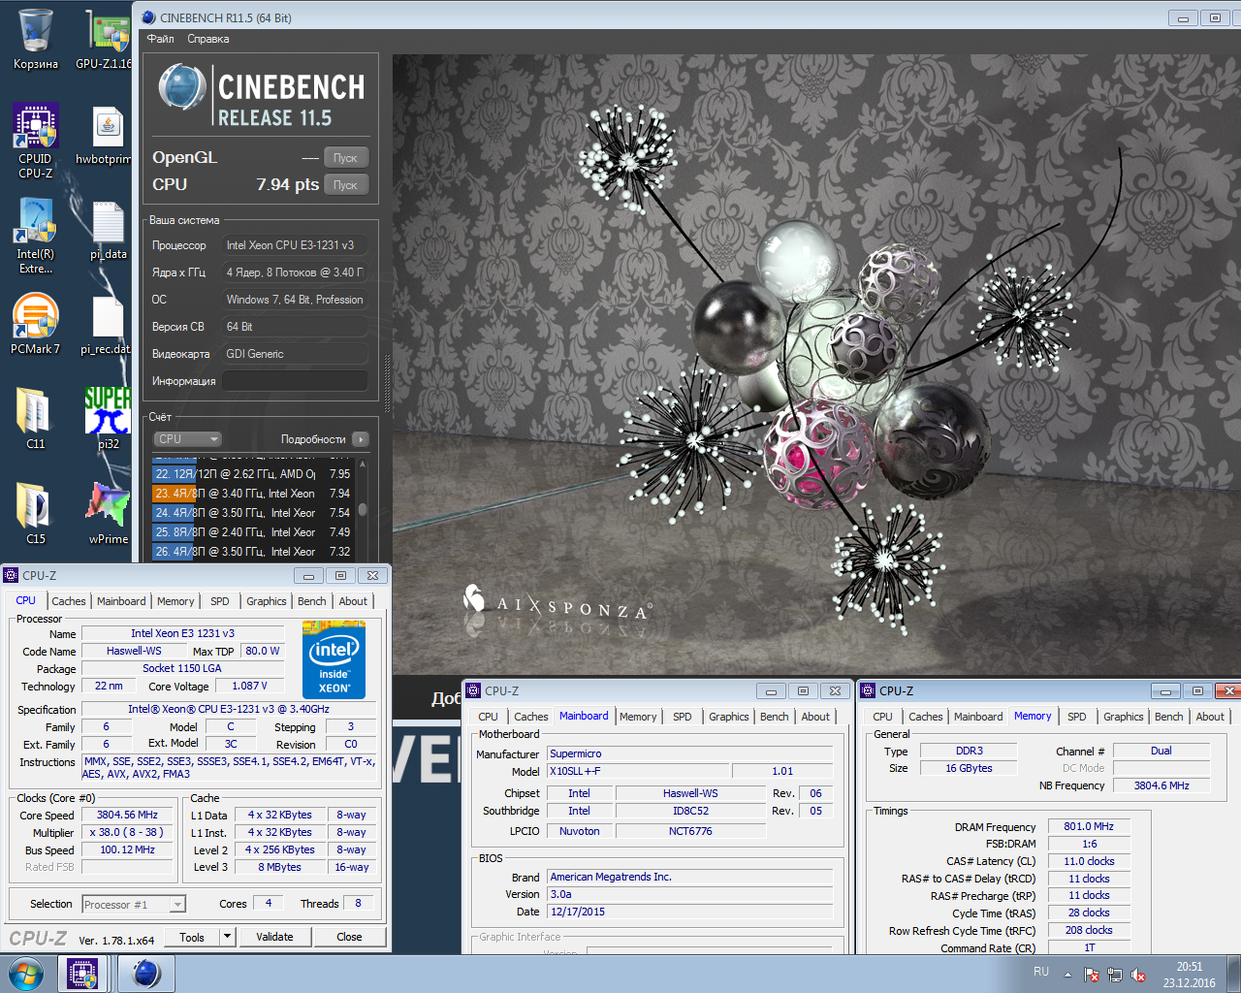The image size is (1241, 993).
Task: Click the Tools button in CPU-Z
Action: [192, 937]
